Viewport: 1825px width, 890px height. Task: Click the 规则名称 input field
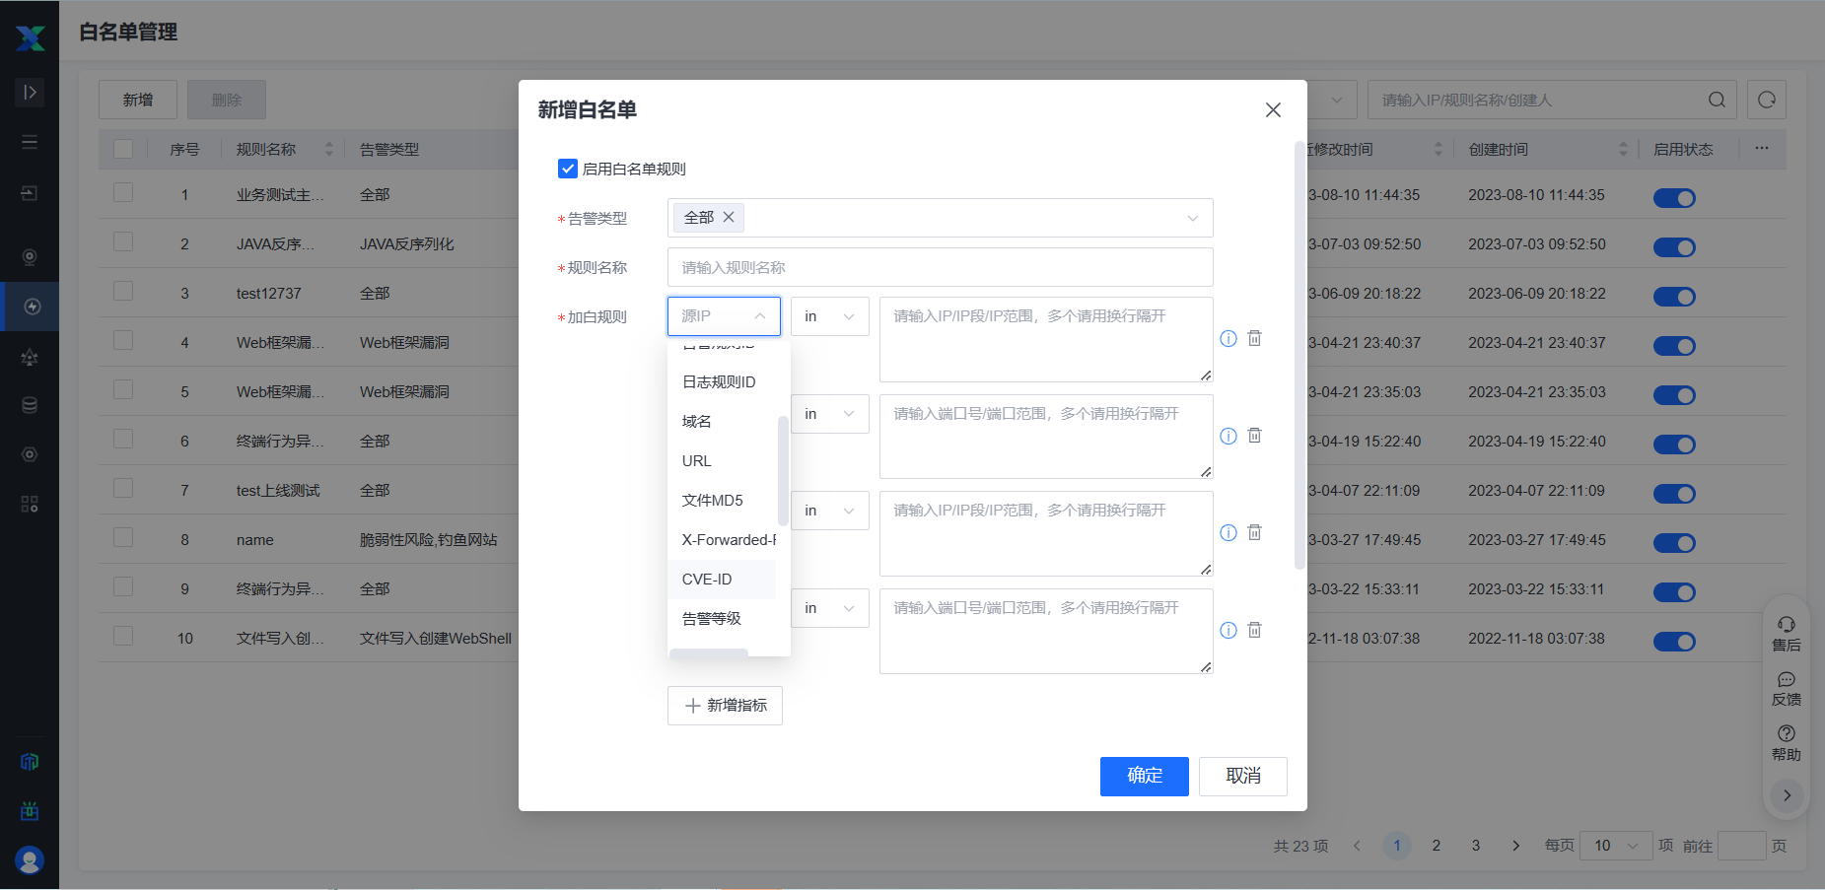(940, 267)
